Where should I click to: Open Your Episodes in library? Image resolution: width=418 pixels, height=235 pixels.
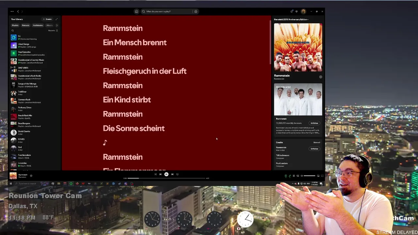(x=35, y=53)
